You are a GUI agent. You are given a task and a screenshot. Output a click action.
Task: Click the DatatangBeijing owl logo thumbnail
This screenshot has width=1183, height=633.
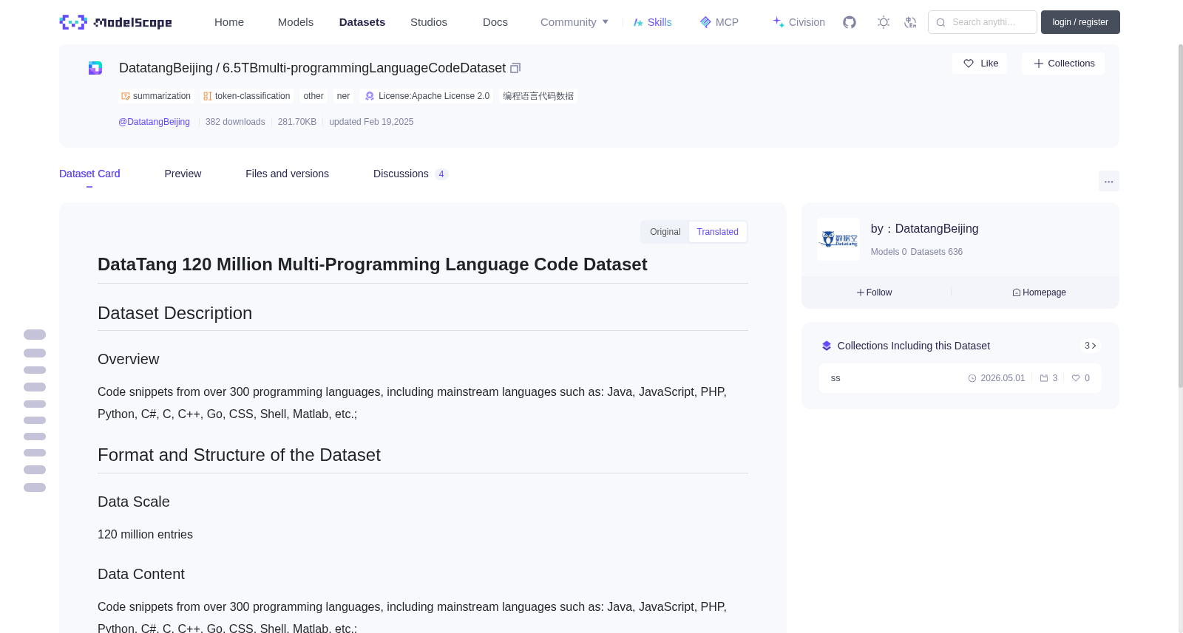(x=838, y=239)
